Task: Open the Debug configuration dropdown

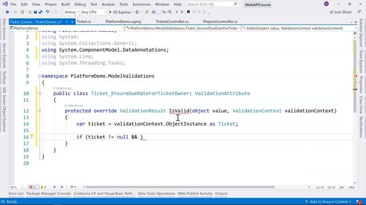Action: [71, 12]
